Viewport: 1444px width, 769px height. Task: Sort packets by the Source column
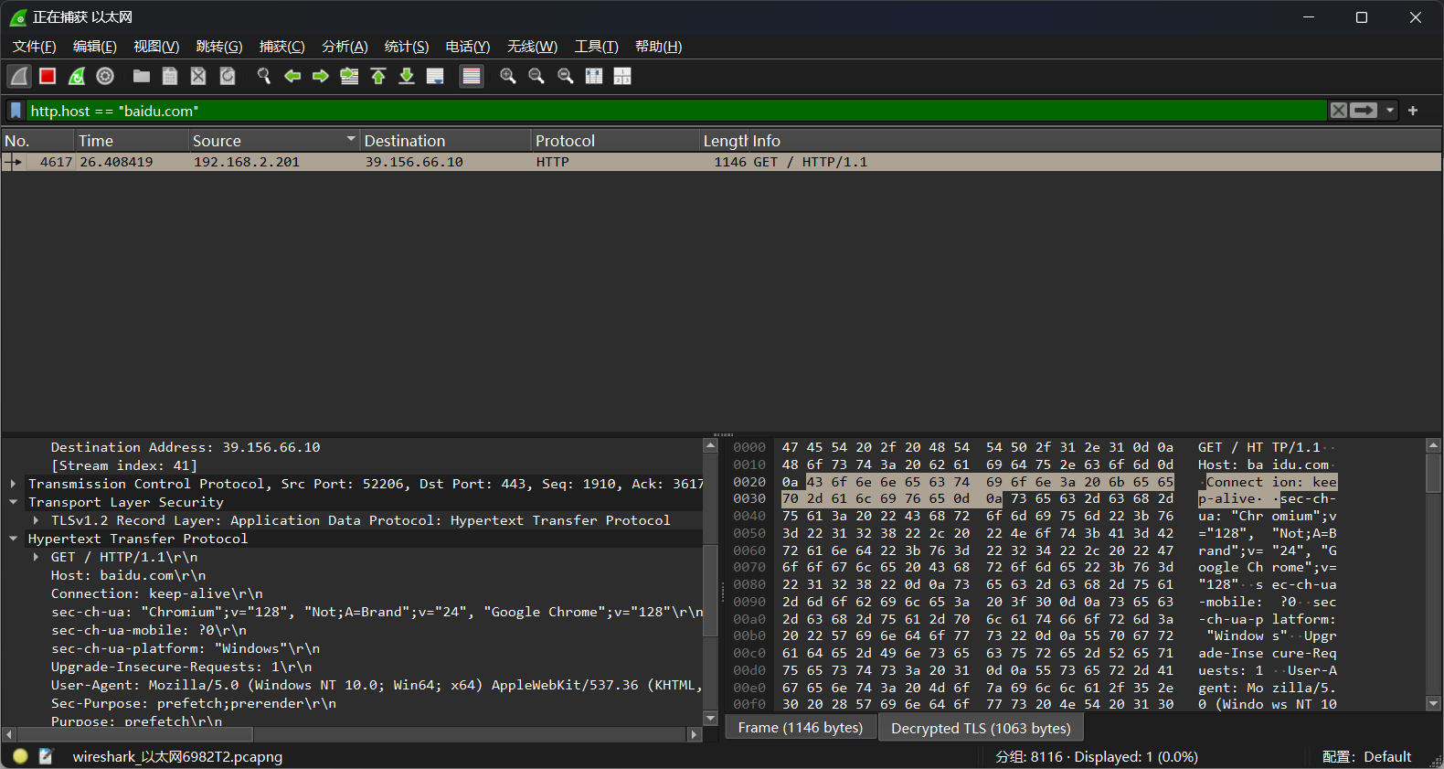coord(273,141)
